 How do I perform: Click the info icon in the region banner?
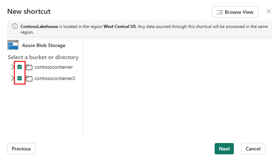coord(15,27)
